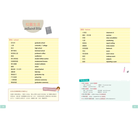Click the highlighted a notebook phrase

pos(103,94)
